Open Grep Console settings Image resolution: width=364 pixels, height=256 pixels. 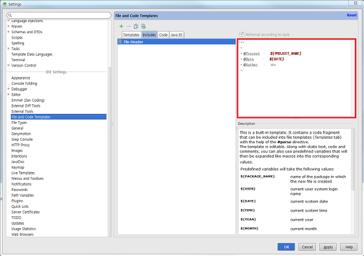[22, 139]
